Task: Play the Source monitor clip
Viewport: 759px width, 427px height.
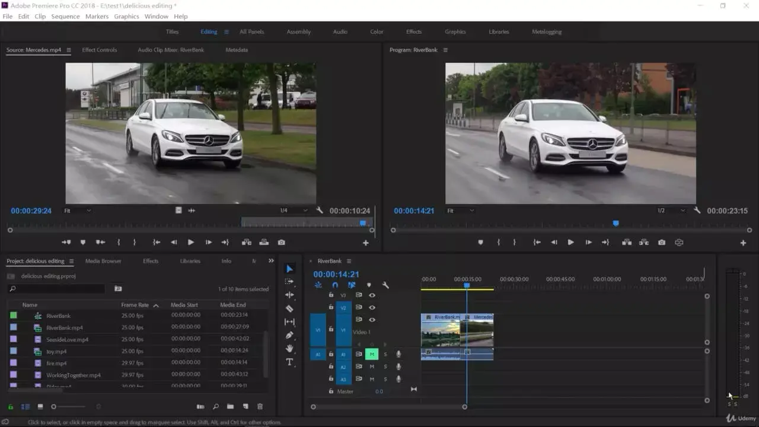Action: (191, 243)
